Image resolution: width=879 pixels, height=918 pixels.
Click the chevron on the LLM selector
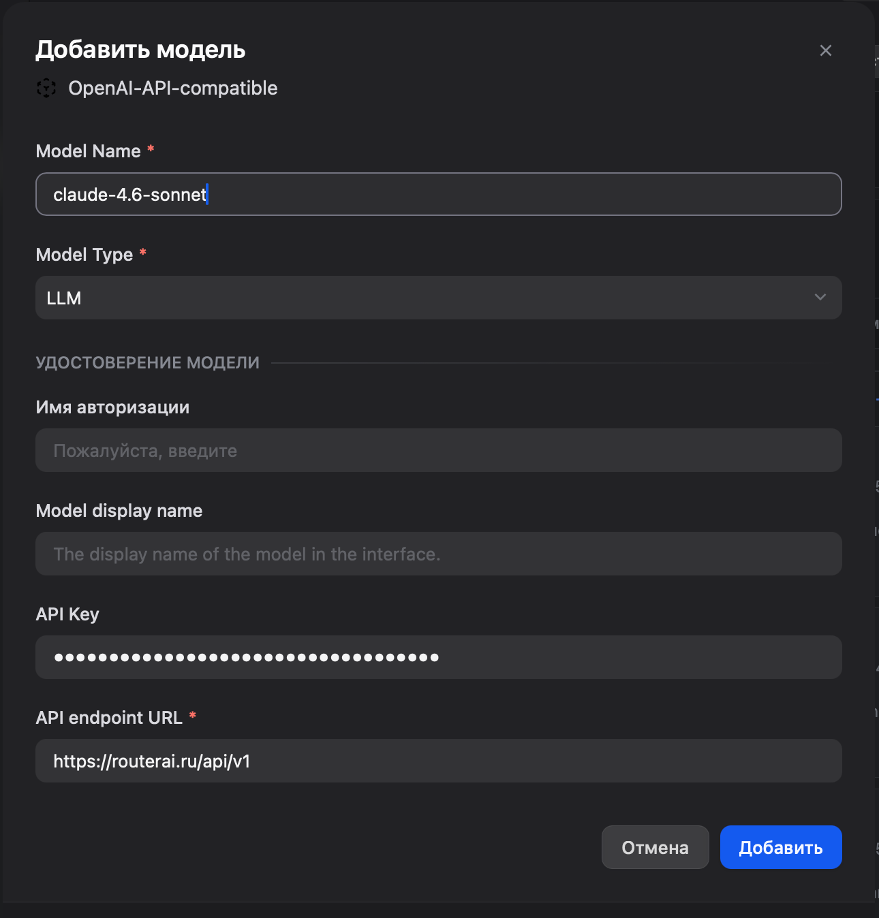point(820,298)
